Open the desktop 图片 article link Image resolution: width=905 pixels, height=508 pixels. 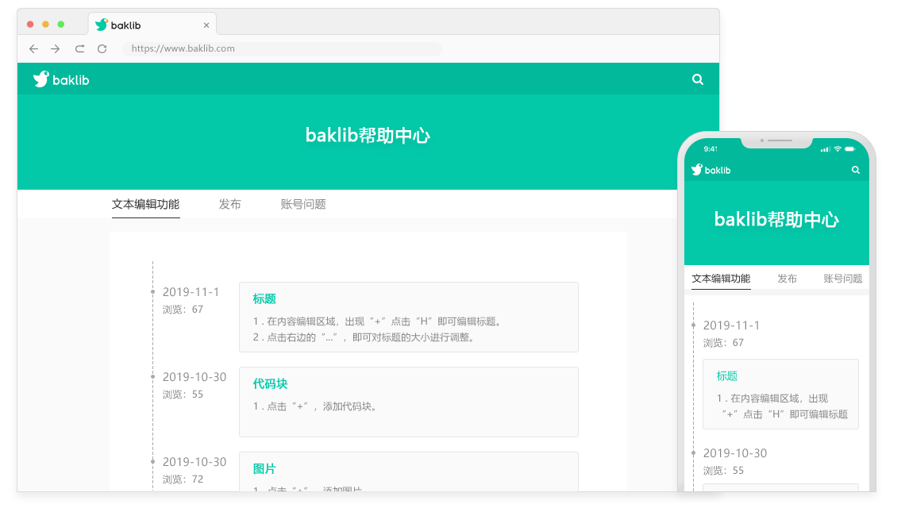(x=264, y=468)
